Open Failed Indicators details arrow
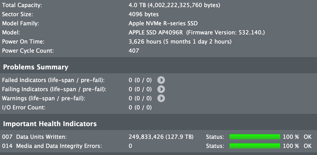317x155 pixels. pyautogui.click(x=161, y=80)
